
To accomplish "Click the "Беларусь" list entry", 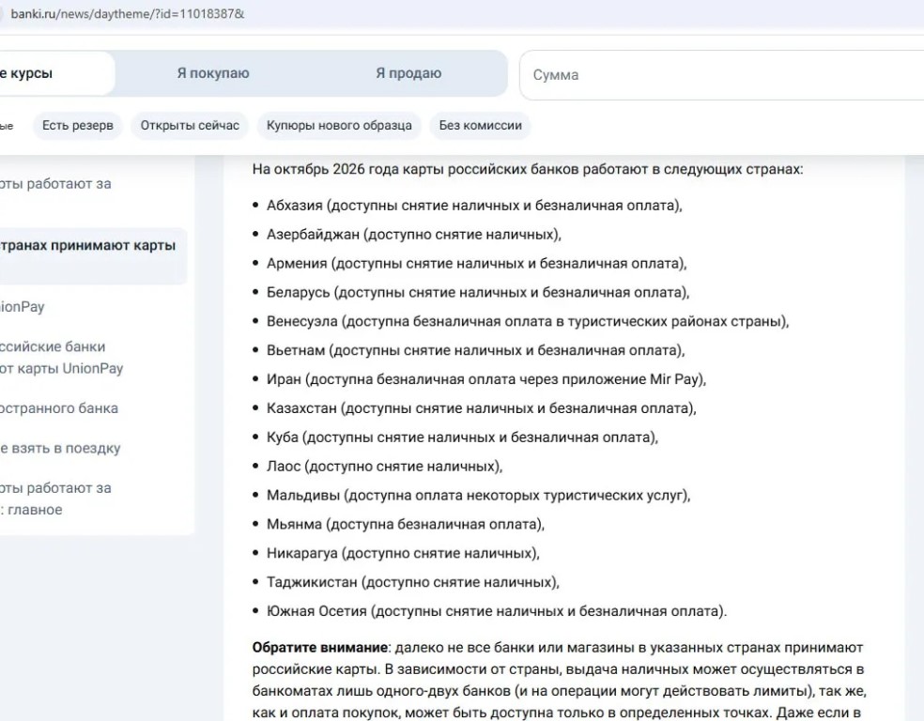I will [x=477, y=292].
